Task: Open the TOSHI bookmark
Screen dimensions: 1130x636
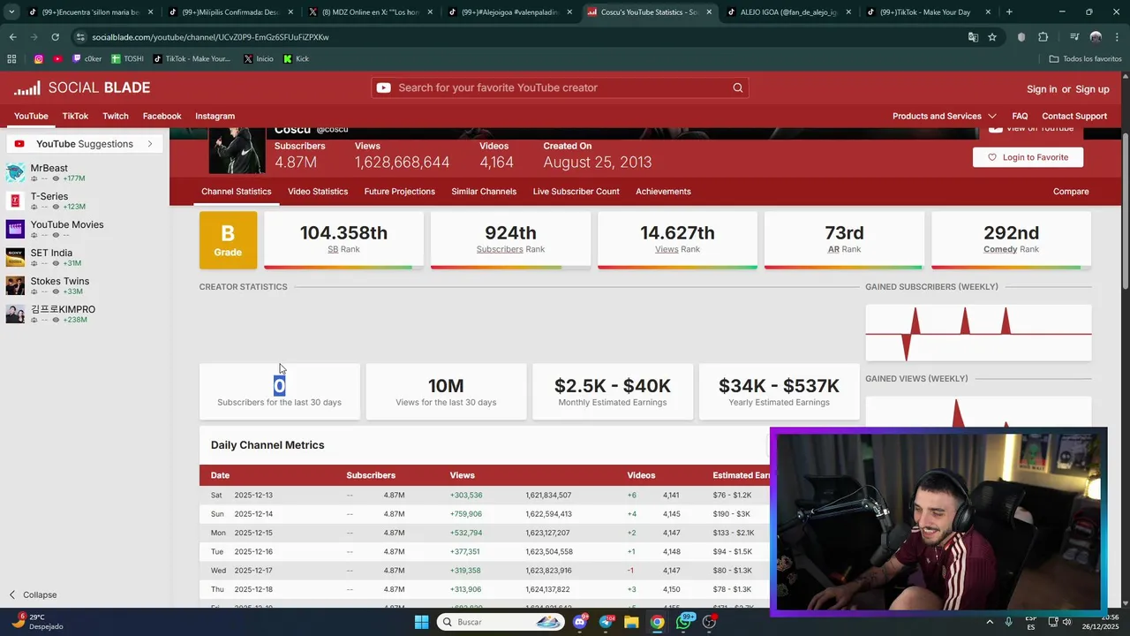Action: click(127, 59)
